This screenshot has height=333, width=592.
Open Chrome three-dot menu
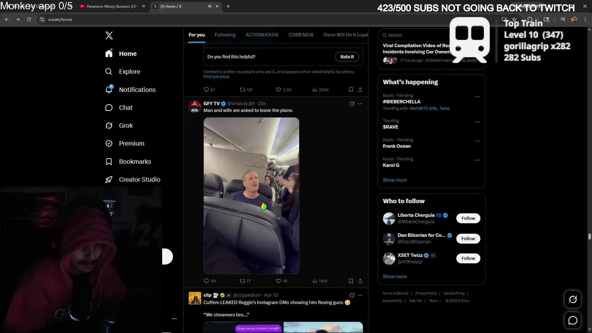[x=585, y=19]
